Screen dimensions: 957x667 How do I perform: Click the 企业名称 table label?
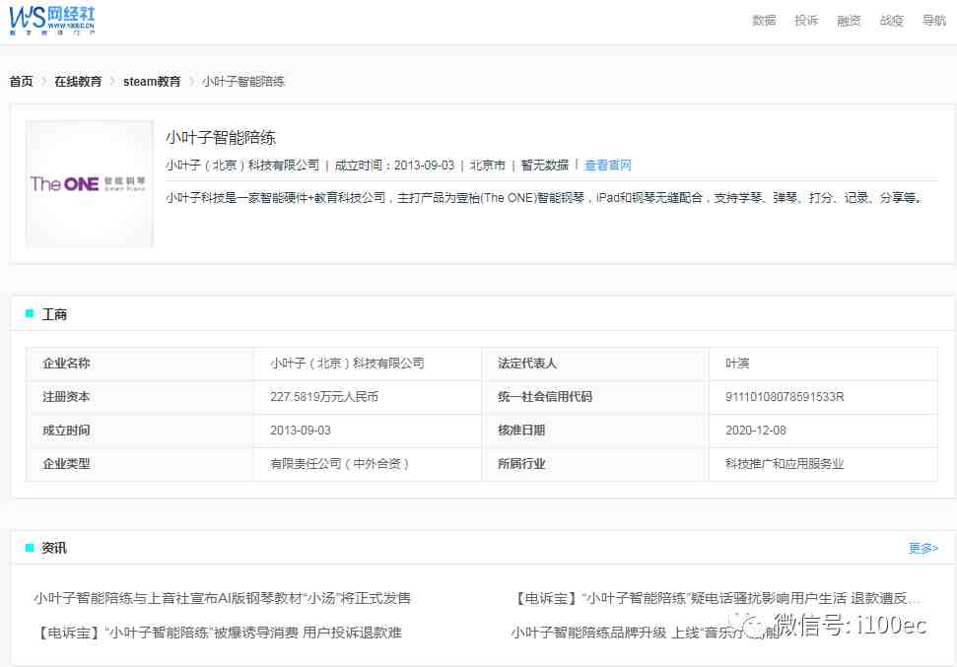click(66, 364)
